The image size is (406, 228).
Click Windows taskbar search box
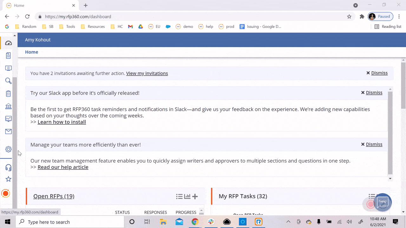click(x=70, y=222)
